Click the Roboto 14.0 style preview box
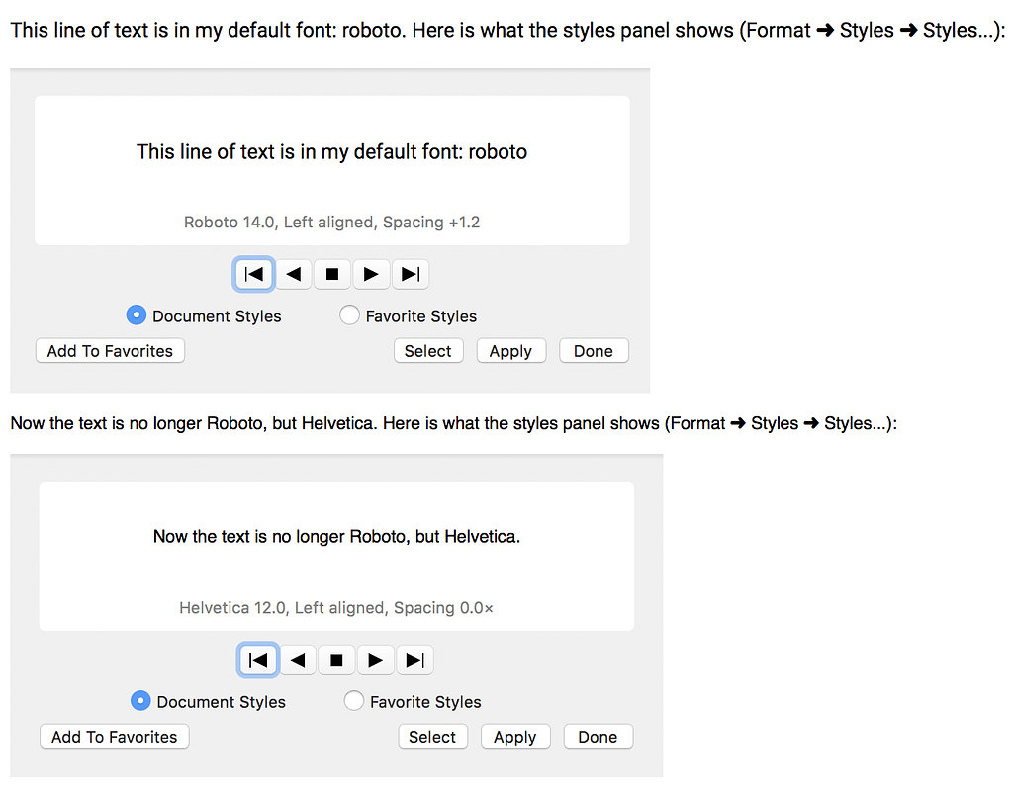Viewport: 1013px width, 805px height. tap(331, 170)
